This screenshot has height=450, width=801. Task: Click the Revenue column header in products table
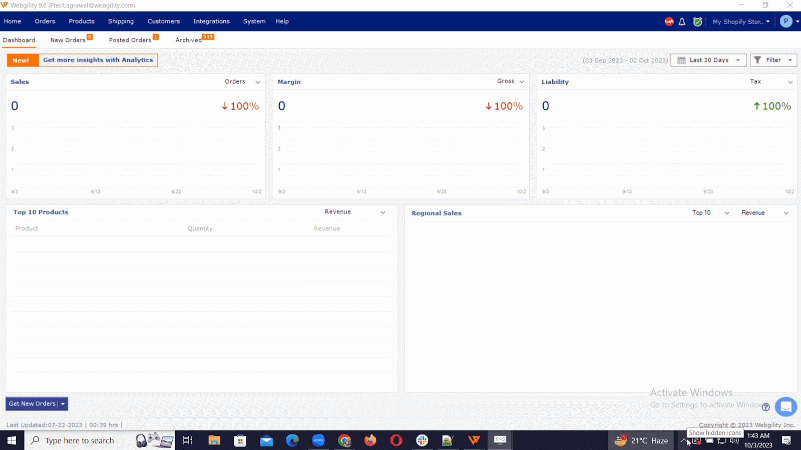point(327,228)
